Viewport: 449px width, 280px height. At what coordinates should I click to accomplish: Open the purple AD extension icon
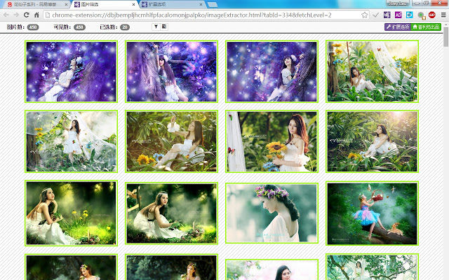point(398,15)
